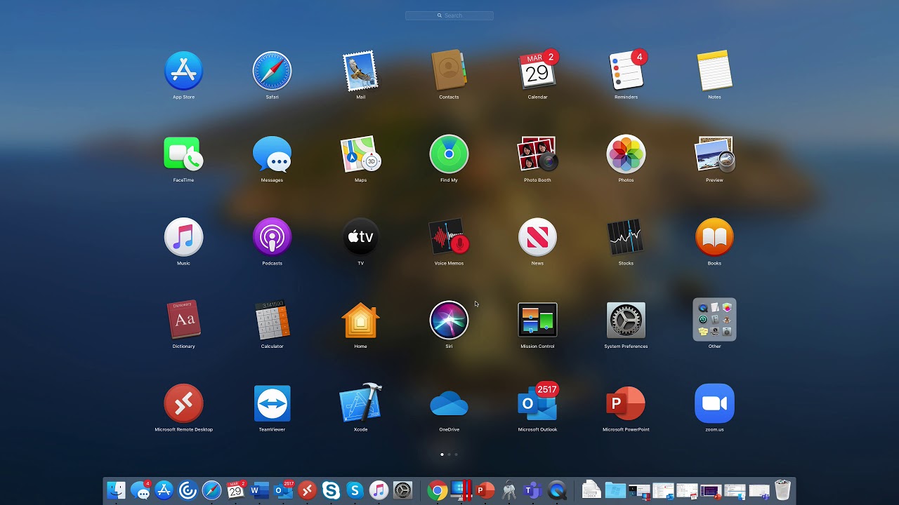Open the Notes app
This screenshot has width=899, height=505.
714,71
